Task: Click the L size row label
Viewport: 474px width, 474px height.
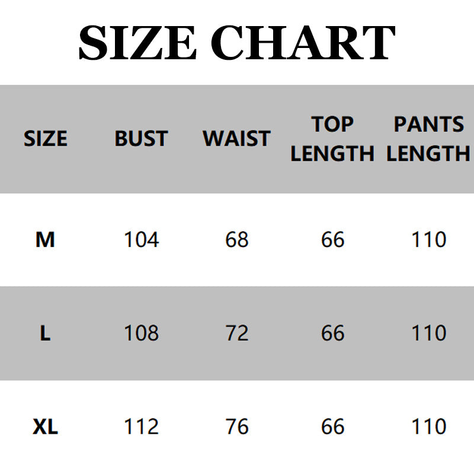Action: pyautogui.click(x=46, y=334)
